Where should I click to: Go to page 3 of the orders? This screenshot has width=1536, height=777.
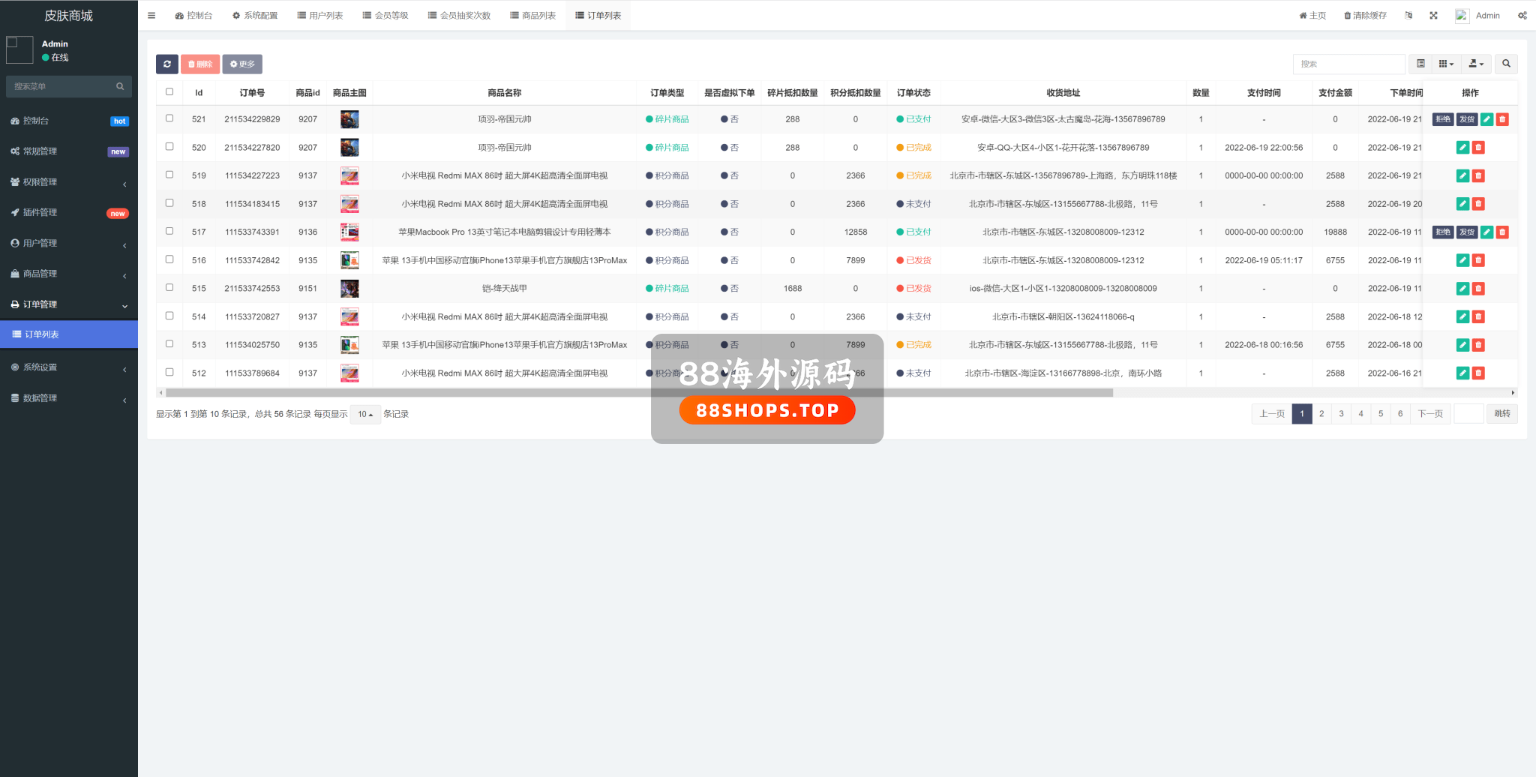coord(1341,414)
